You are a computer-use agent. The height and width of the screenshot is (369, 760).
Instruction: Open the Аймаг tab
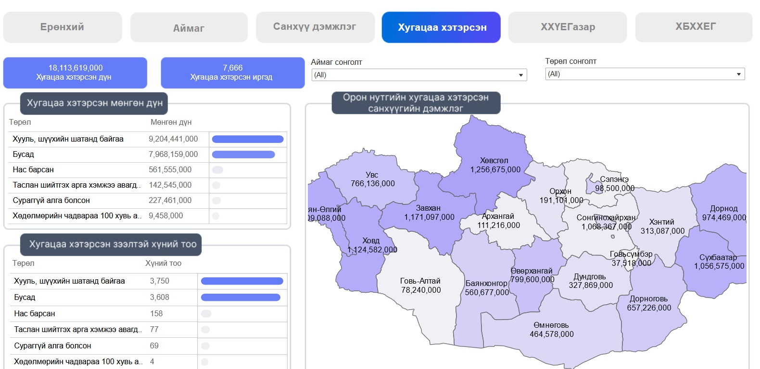pyautogui.click(x=189, y=28)
